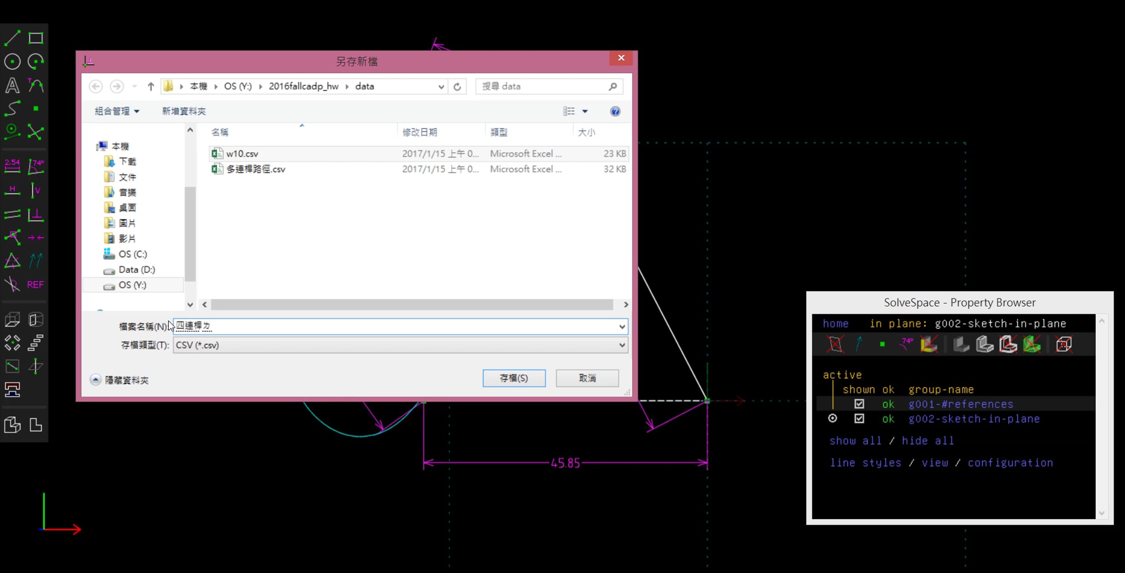Open the 組合管理 organize dropdown

click(117, 111)
